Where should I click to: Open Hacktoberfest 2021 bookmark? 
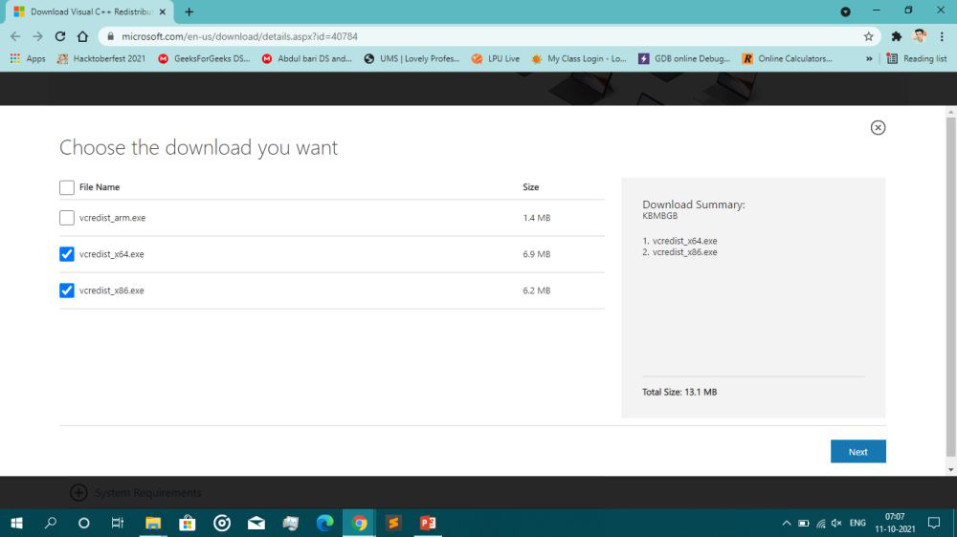[x=101, y=58]
